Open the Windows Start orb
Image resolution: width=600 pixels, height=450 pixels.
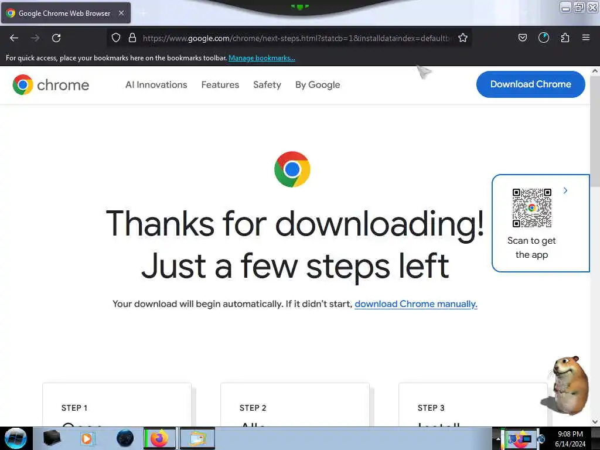pos(16,438)
